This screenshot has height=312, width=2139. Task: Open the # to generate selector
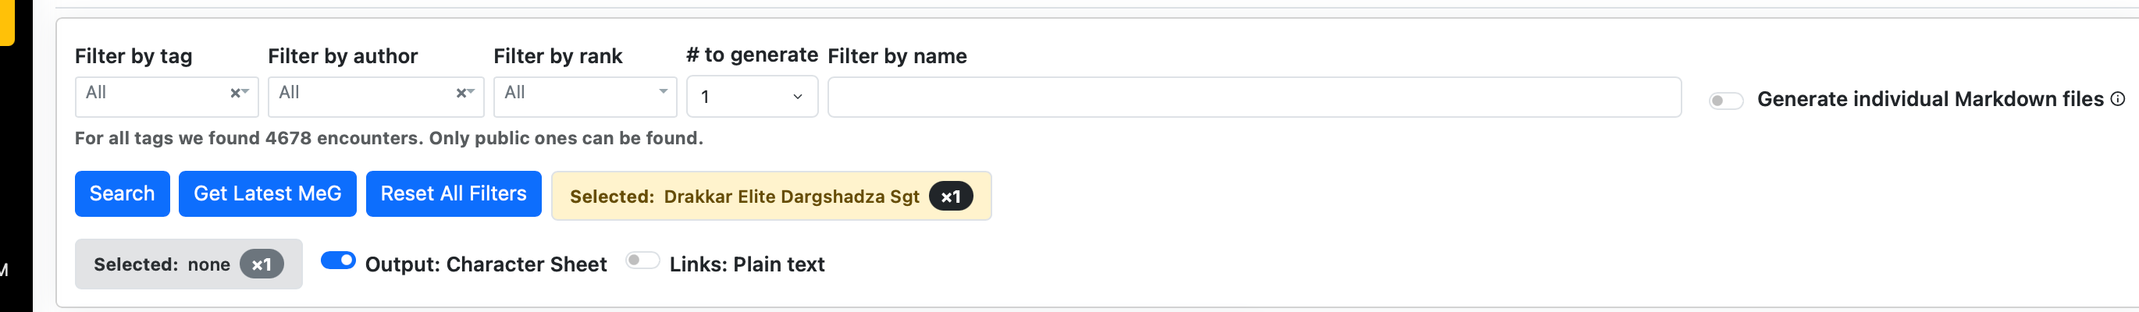pos(752,97)
